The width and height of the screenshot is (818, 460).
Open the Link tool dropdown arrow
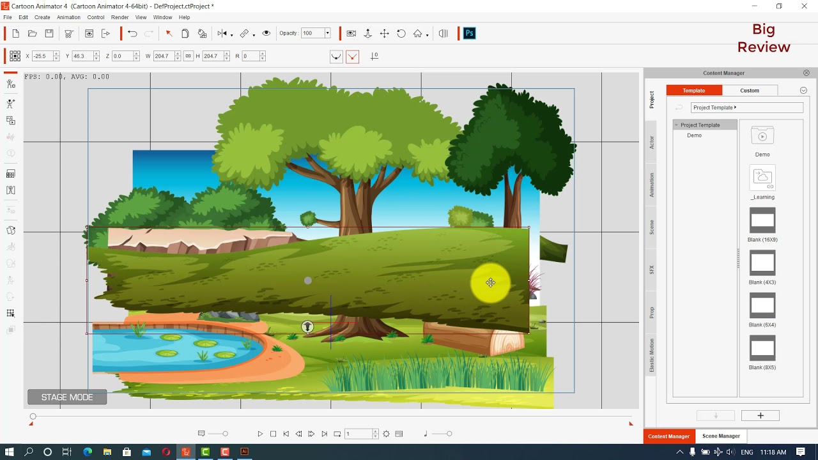(254, 34)
